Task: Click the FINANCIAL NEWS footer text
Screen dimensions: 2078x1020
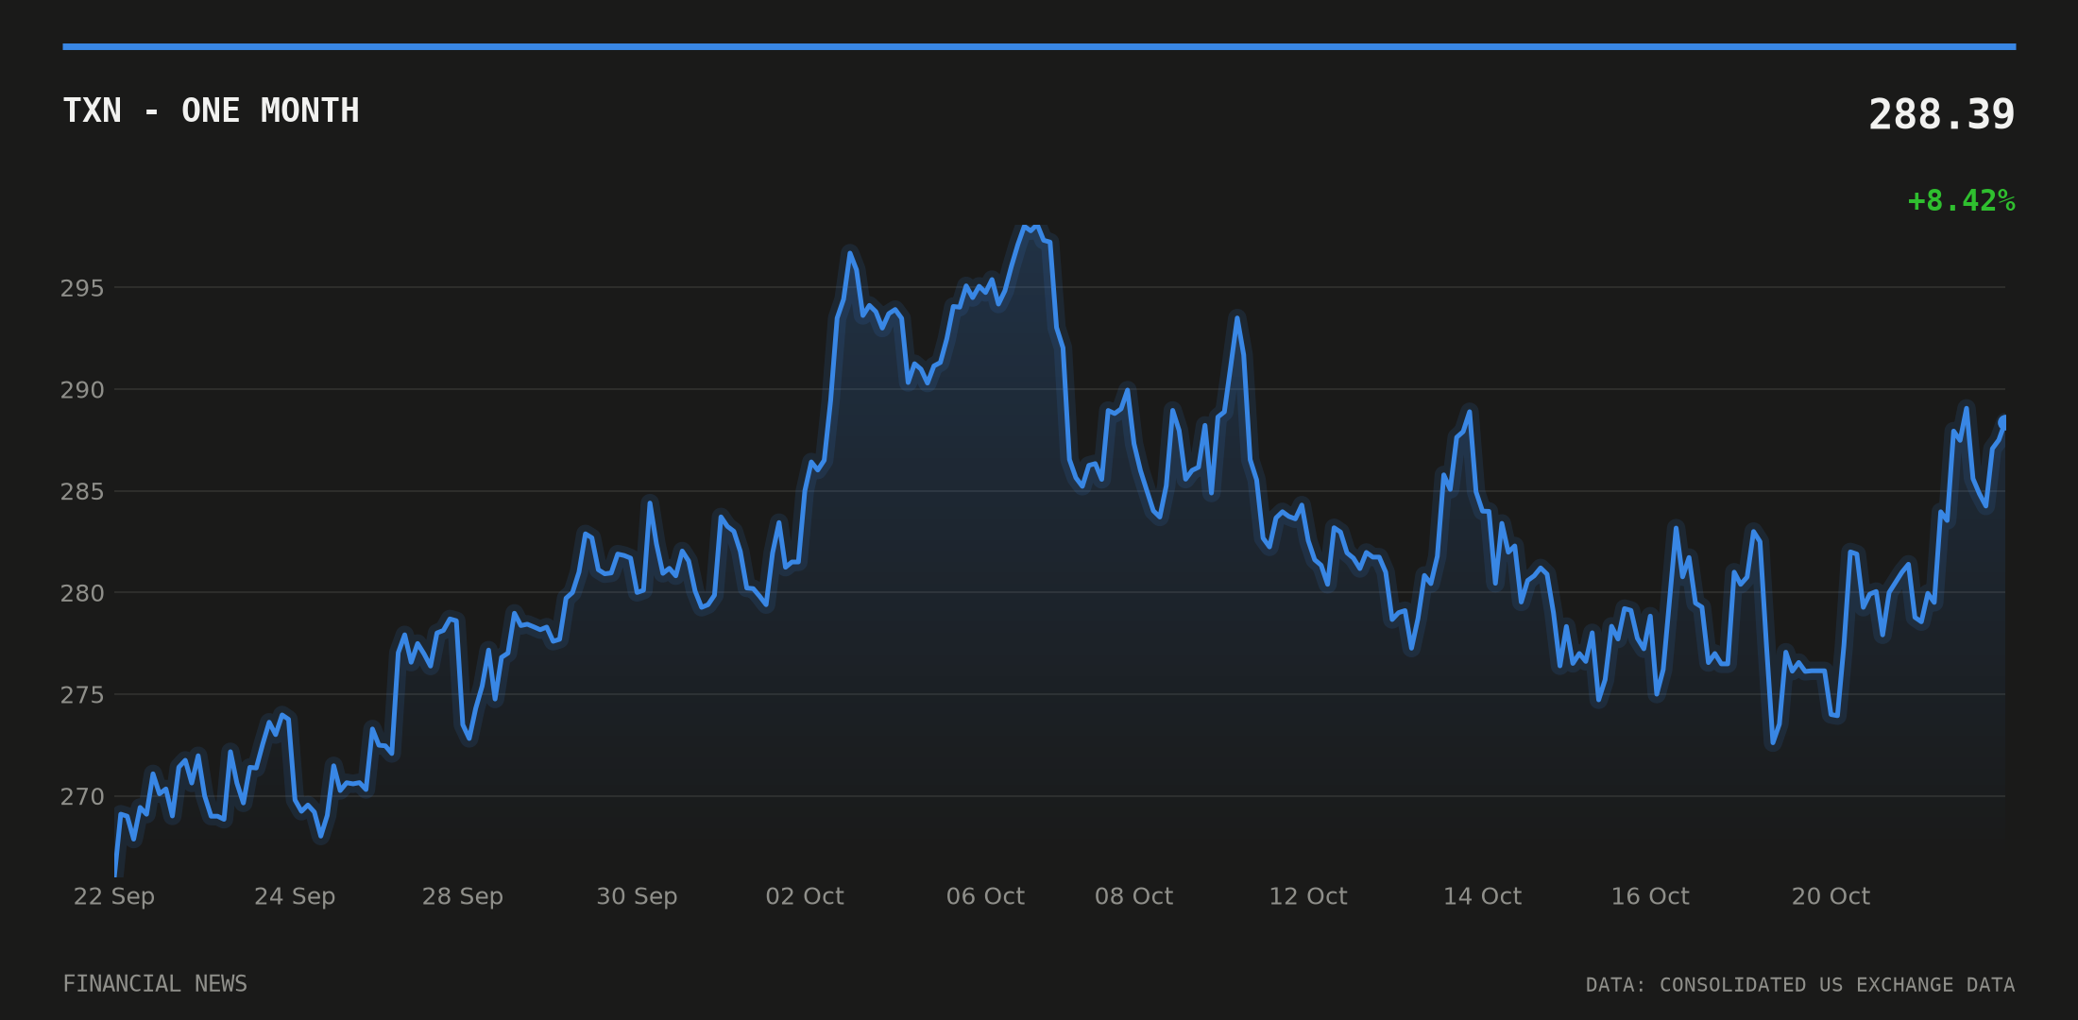Action: pos(155,984)
